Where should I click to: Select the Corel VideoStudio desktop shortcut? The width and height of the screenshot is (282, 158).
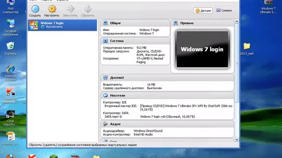click(11, 118)
